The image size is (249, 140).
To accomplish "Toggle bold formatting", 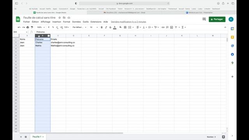I will coord(102,27).
